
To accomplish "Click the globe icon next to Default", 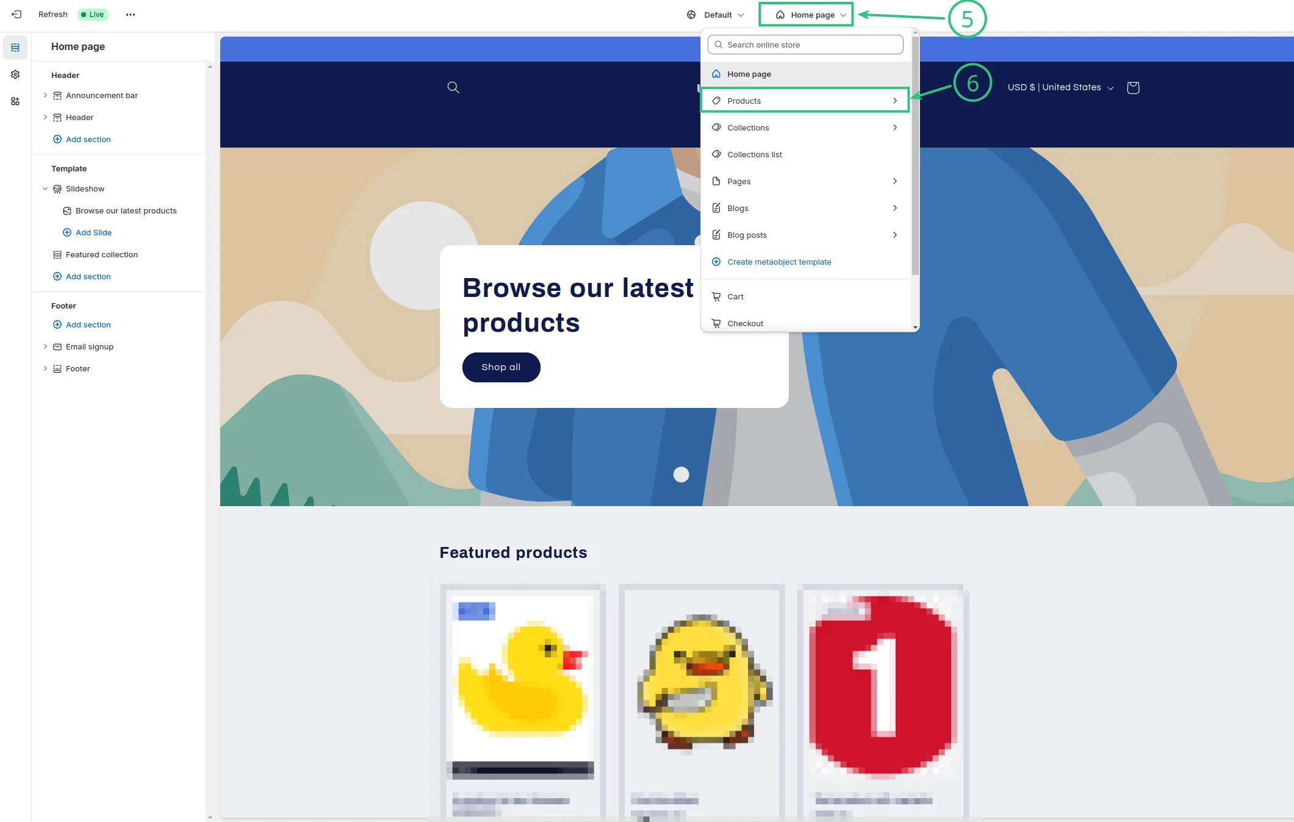I will coord(691,15).
